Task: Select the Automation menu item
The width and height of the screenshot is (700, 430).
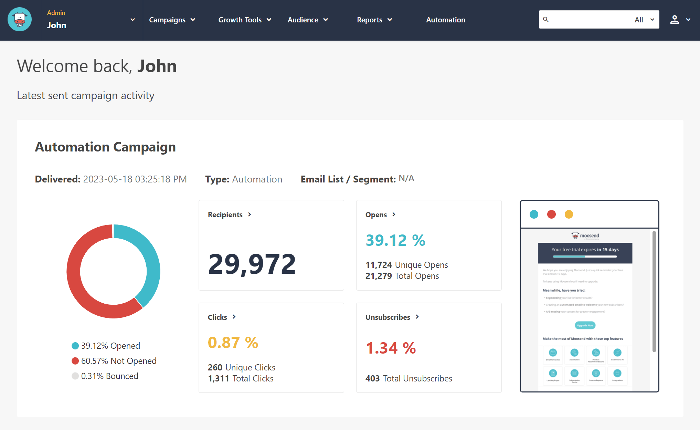Action: click(445, 20)
